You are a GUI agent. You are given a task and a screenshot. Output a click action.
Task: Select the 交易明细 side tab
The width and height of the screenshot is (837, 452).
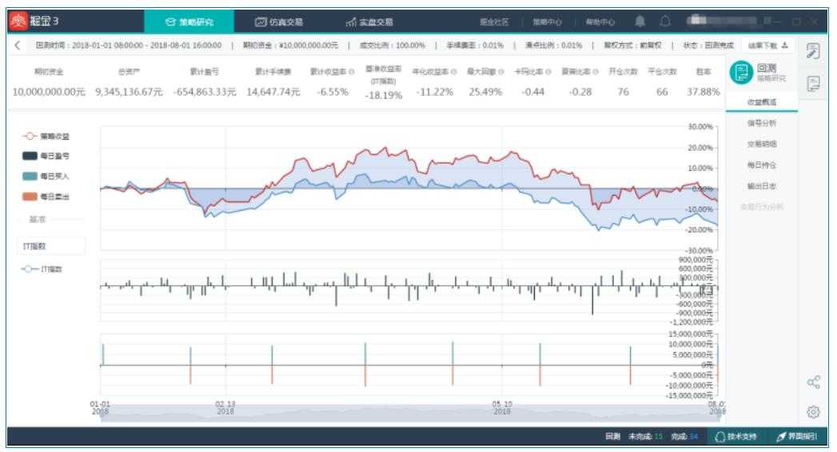tap(762, 144)
